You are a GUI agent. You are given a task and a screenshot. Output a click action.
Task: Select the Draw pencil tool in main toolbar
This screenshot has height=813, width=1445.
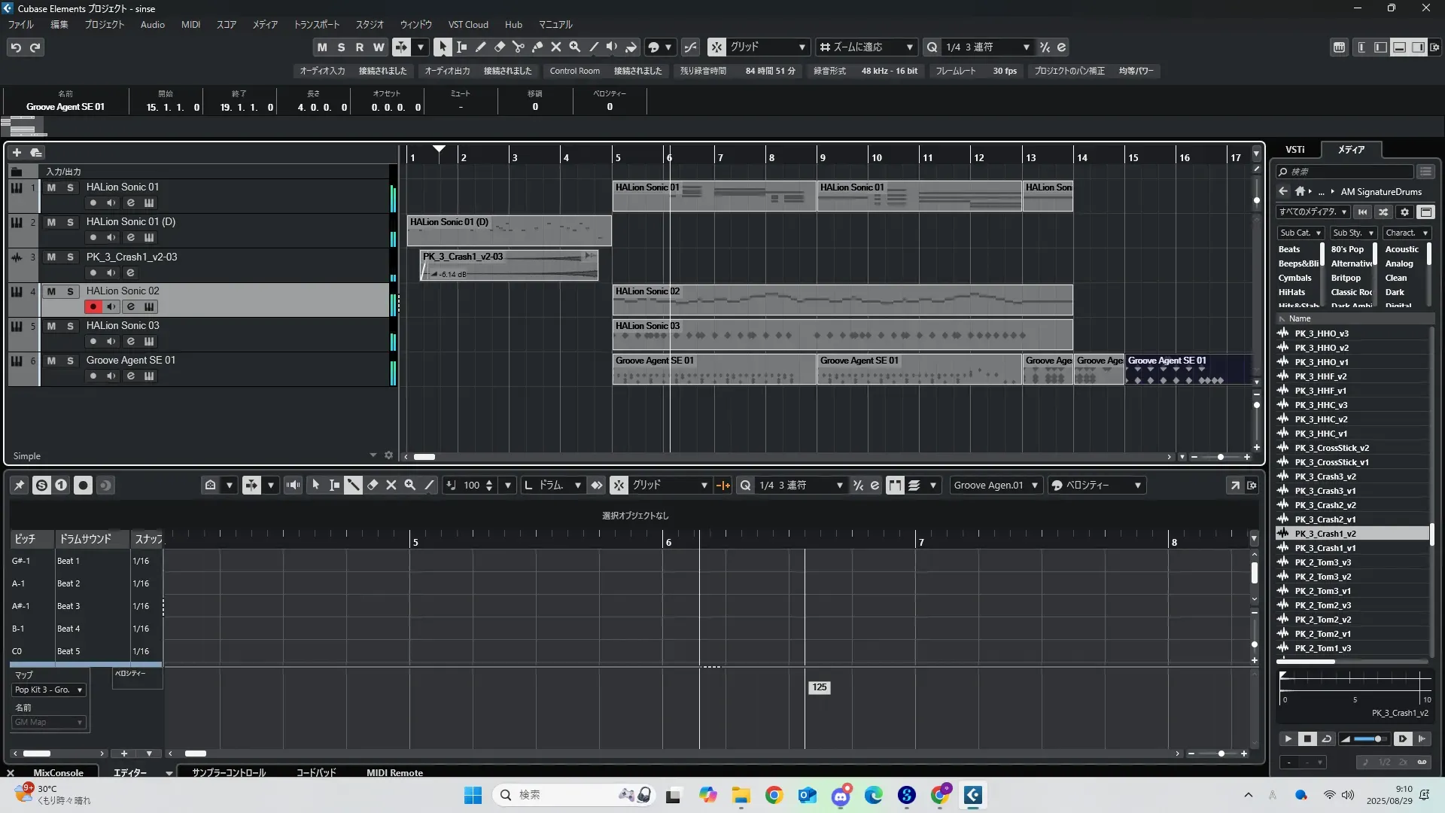pos(480,47)
